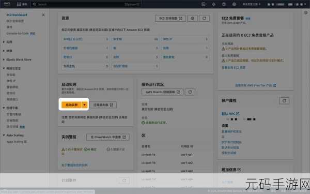Click the AWS logo in the top bar

click(7, 4)
